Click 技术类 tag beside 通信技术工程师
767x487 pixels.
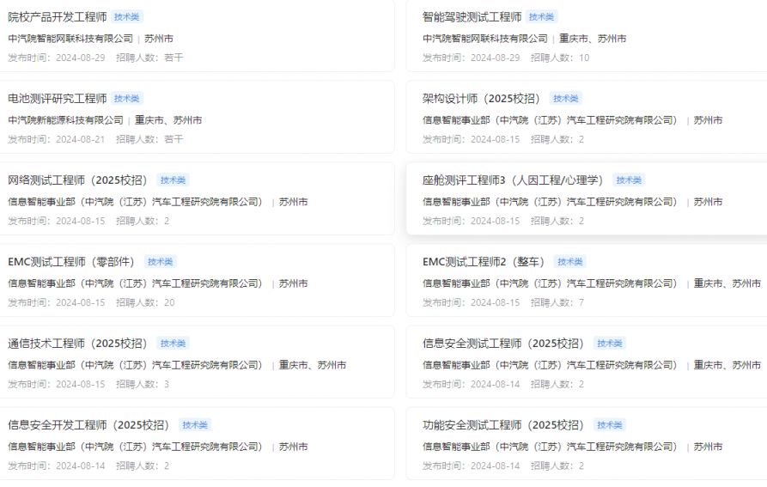[173, 344]
